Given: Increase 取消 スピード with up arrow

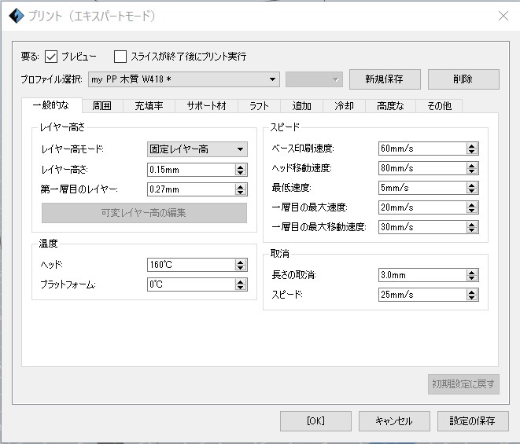Looking at the screenshot, I should (471, 292).
